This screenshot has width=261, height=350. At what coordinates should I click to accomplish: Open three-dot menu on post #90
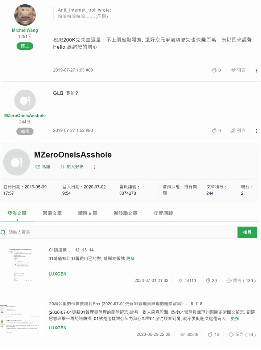(x=257, y=131)
